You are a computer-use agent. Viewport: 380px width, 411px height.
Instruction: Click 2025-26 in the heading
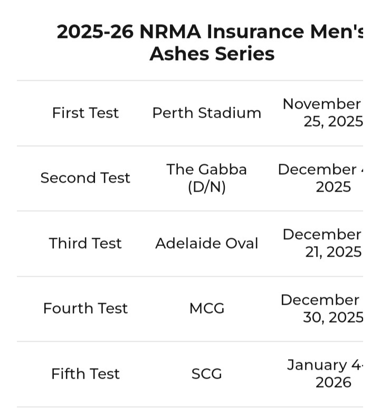pyautogui.click(x=95, y=32)
